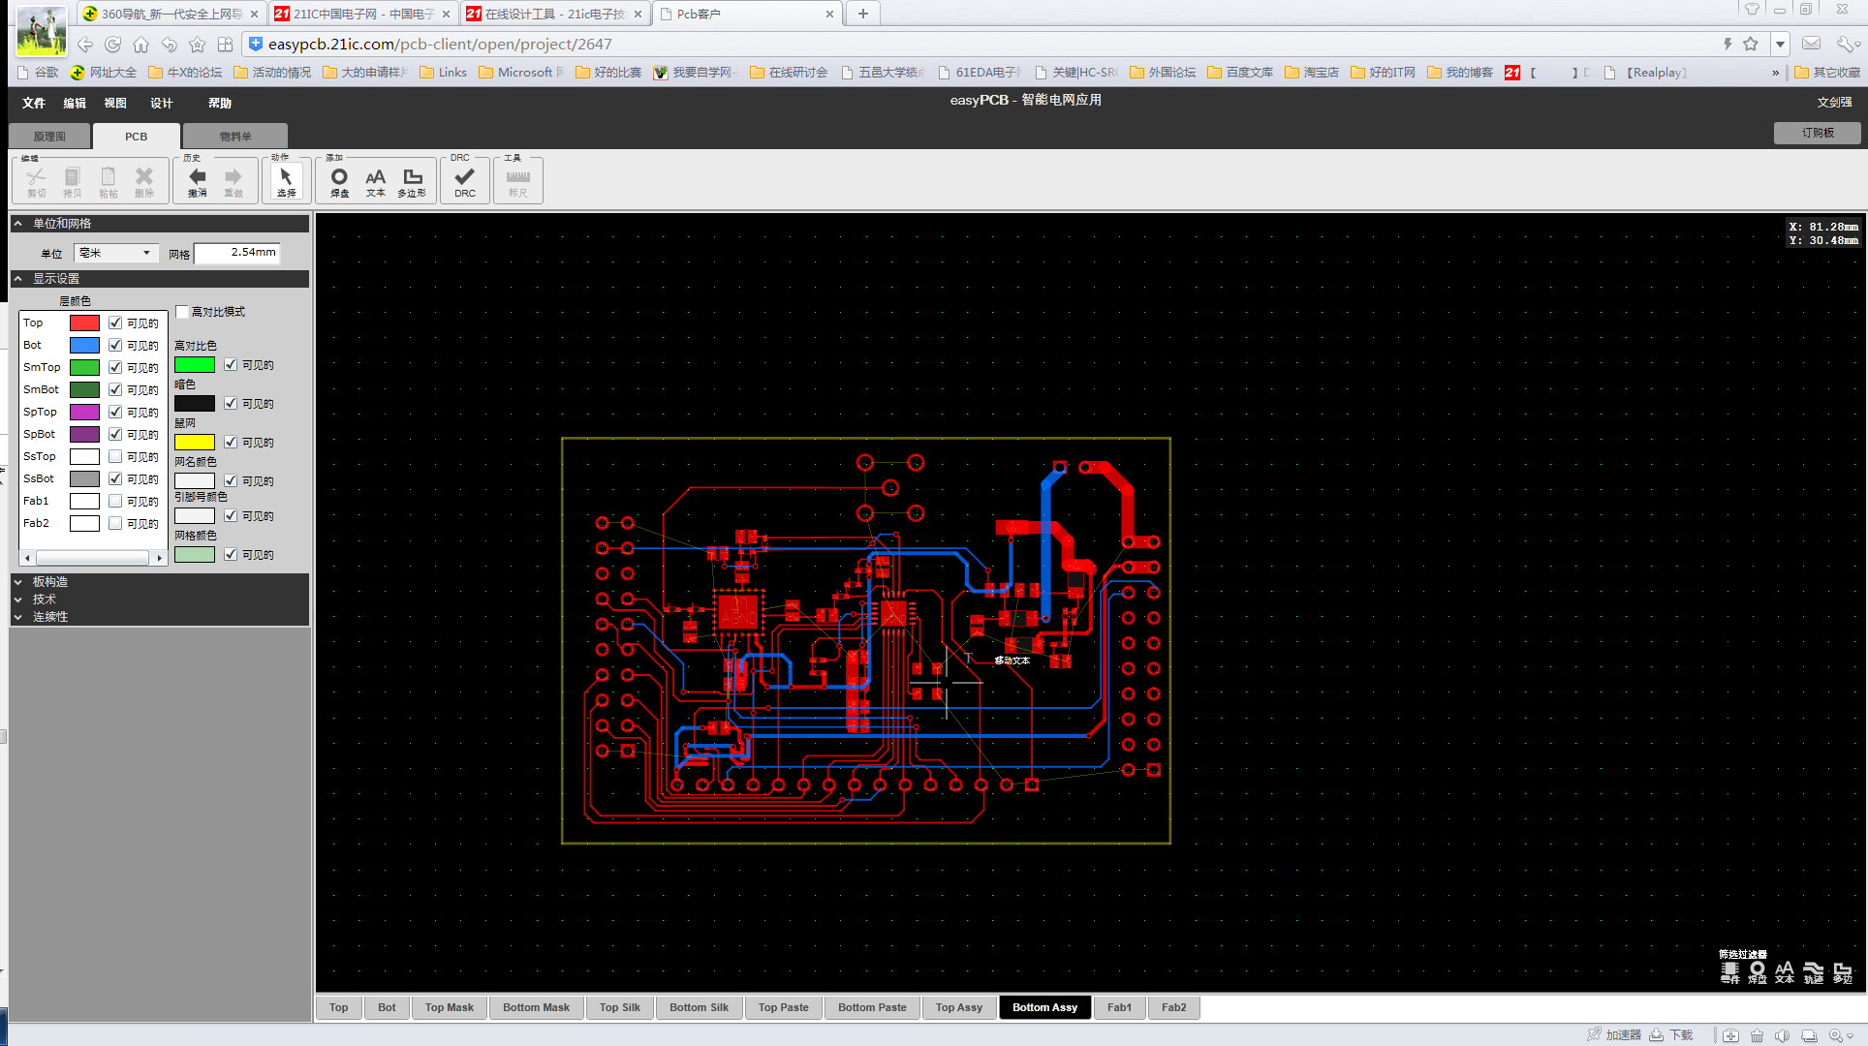The width and height of the screenshot is (1868, 1046).
Task: Open the 文件 menu
Action: pos(34,103)
